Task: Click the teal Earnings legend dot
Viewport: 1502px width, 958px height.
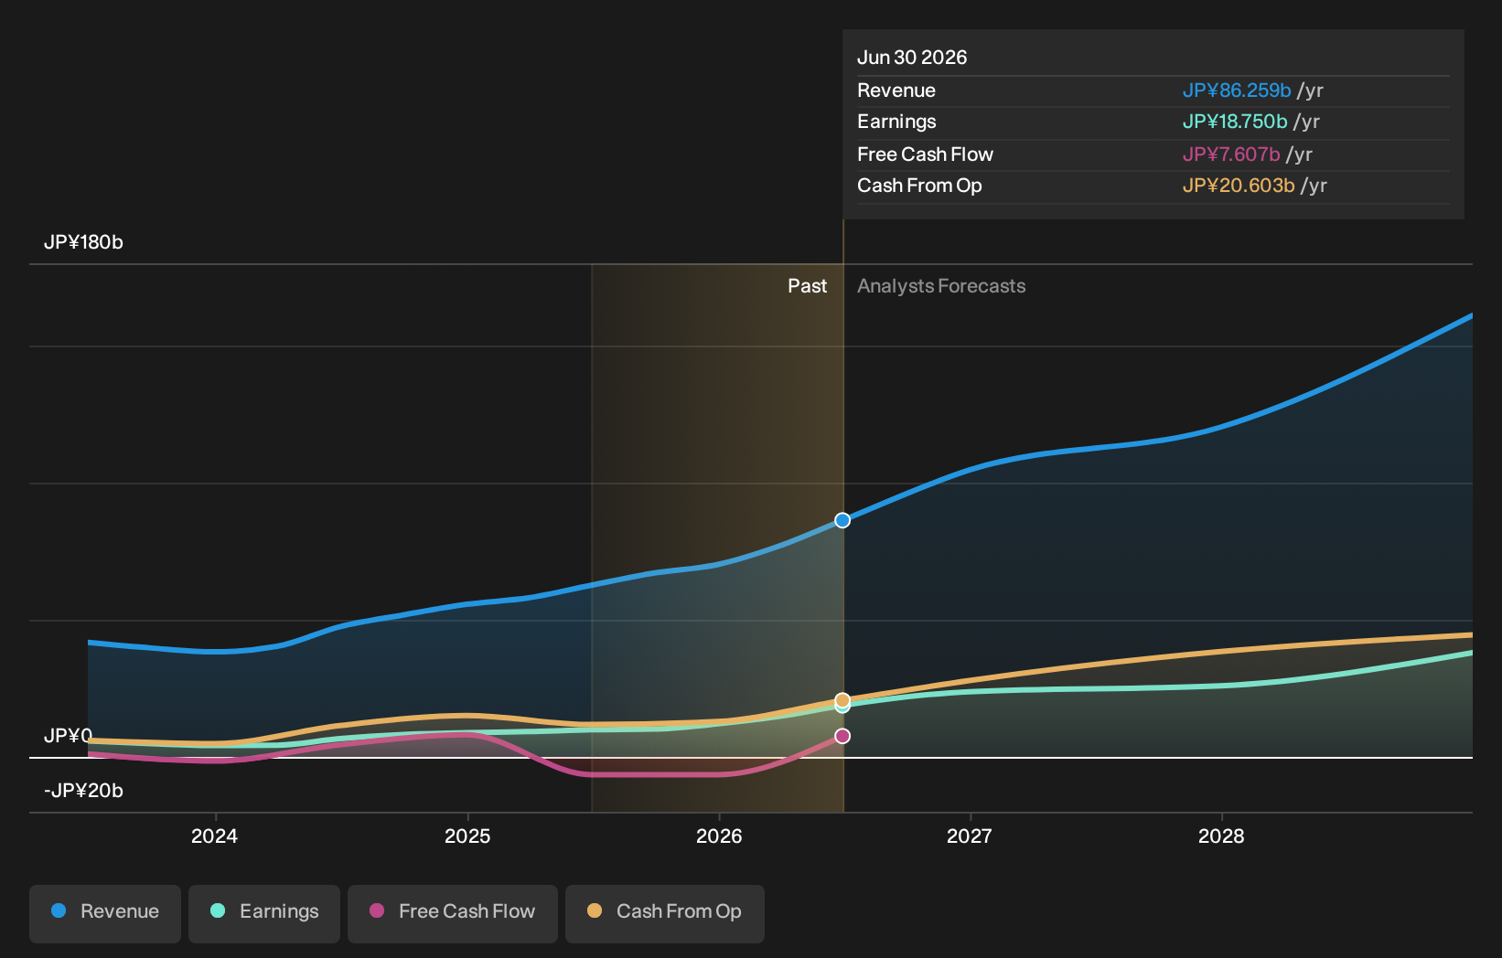Action: point(218,910)
